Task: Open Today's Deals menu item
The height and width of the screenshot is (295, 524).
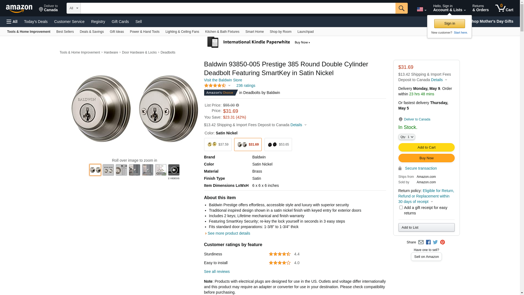Action: pyautogui.click(x=36, y=22)
